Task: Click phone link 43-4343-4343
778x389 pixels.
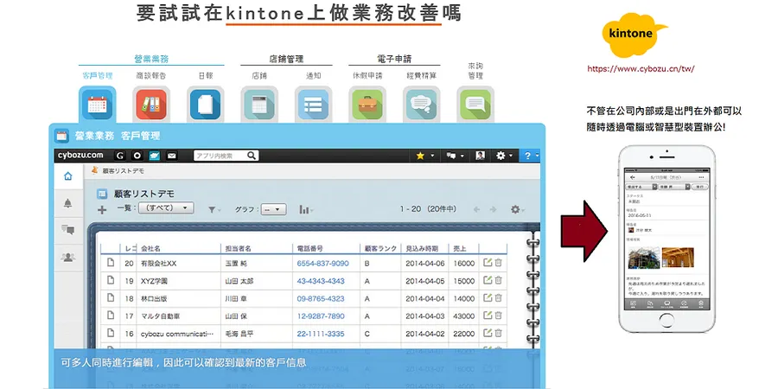Action: tap(321, 281)
